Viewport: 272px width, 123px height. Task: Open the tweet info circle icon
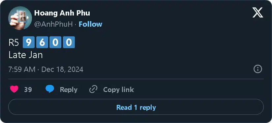point(258,69)
